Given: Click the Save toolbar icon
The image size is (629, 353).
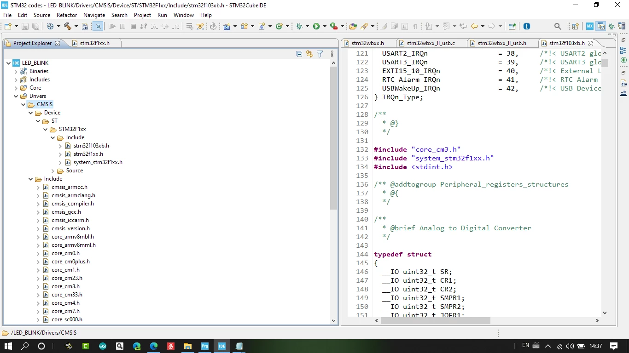Looking at the screenshot, I should click(25, 26).
